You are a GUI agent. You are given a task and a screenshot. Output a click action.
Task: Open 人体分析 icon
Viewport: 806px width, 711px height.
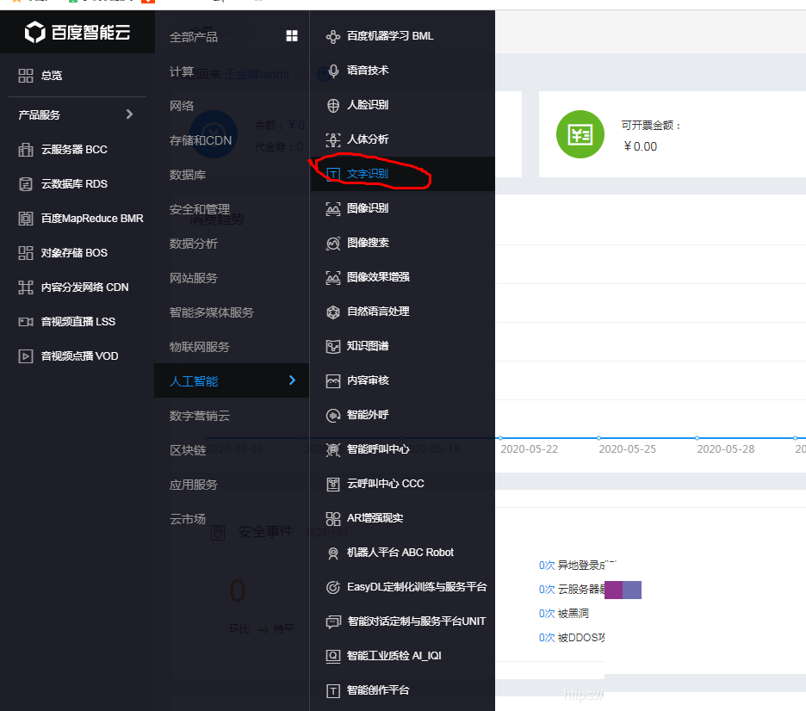(x=333, y=139)
